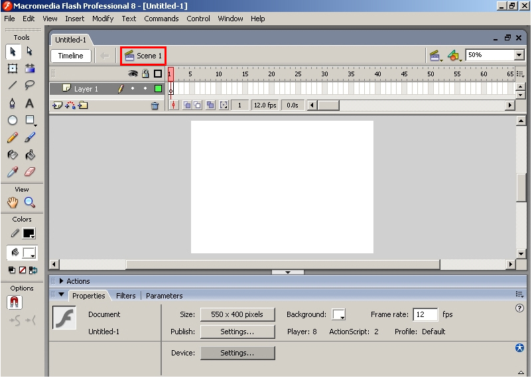The height and width of the screenshot is (378, 532).
Task: Click the Center Frame button
Action: (173, 105)
